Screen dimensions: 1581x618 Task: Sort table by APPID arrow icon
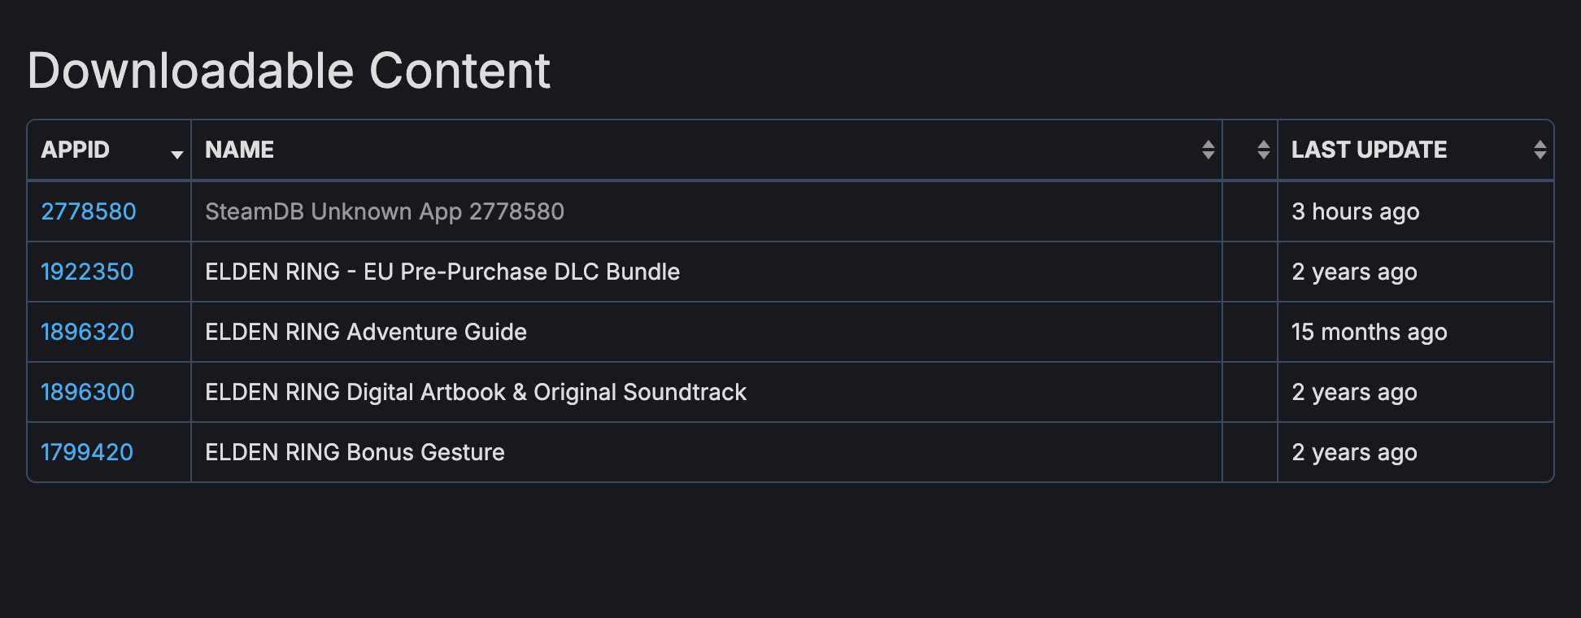pos(176,154)
